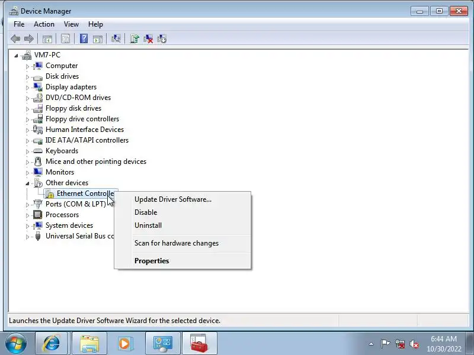Choose Uninstall from the context menu
This screenshot has height=355, width=474.
click(x=182, y=225)
